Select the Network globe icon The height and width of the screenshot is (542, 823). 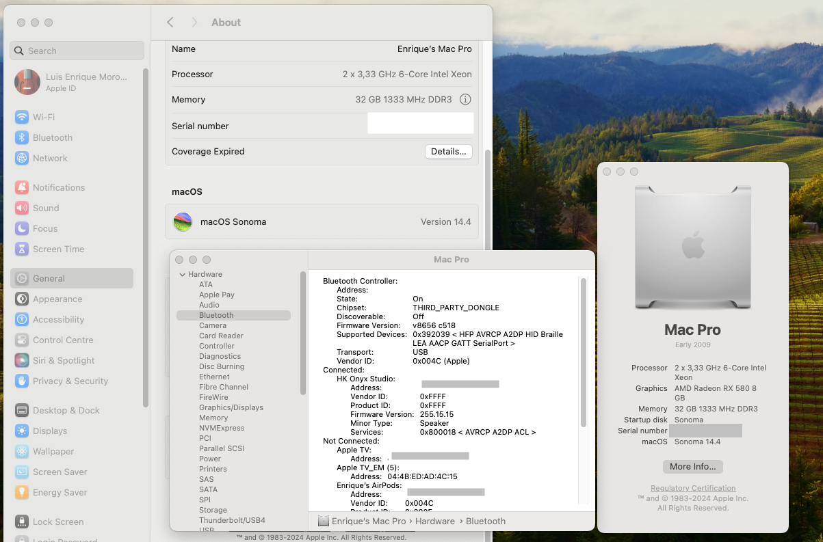click(22, 158)
